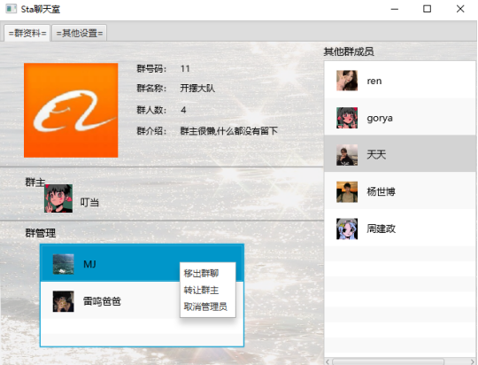Click the orange group avatar image
The height and width of the screenshot is (365, 478).
click(x=71, y=110)
